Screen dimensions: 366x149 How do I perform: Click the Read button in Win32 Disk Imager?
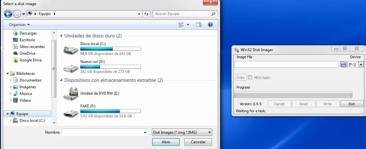point(303,104)
